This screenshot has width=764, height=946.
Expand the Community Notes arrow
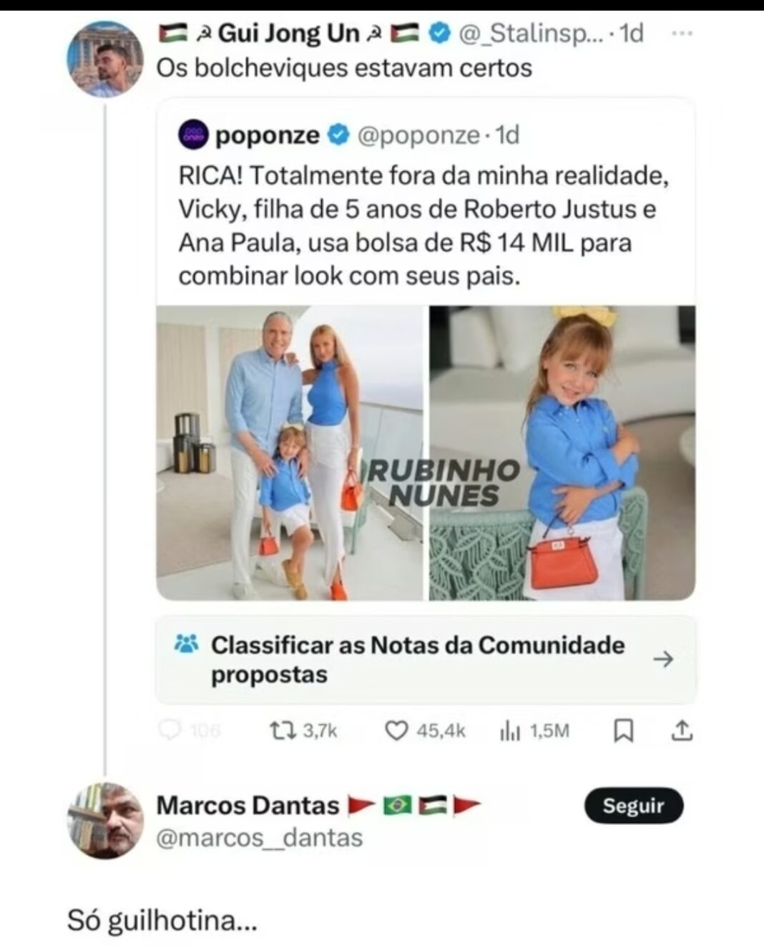663,660
